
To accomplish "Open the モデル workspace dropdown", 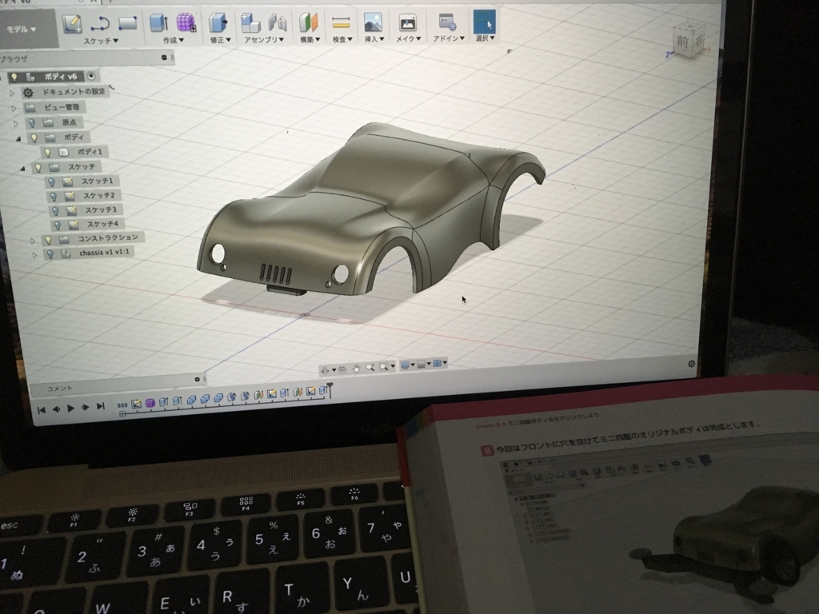I will click(x=22, y=30).
